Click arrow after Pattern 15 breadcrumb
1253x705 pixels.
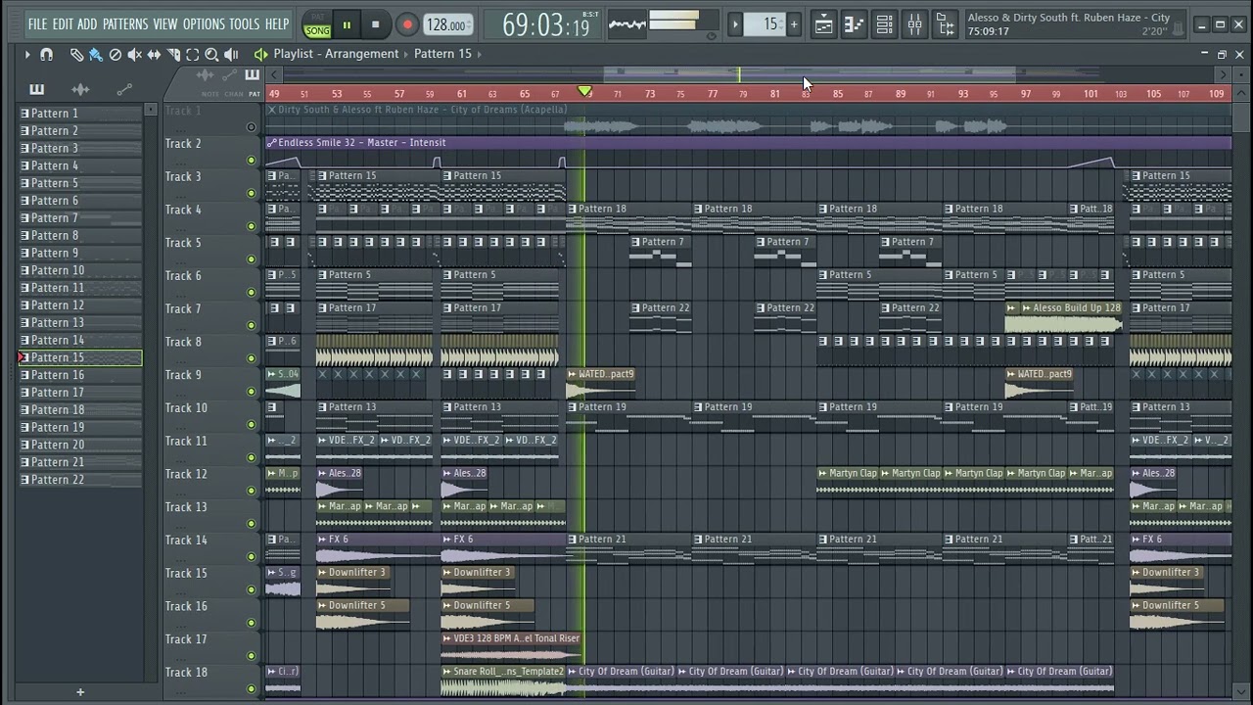tap(480, 54)
